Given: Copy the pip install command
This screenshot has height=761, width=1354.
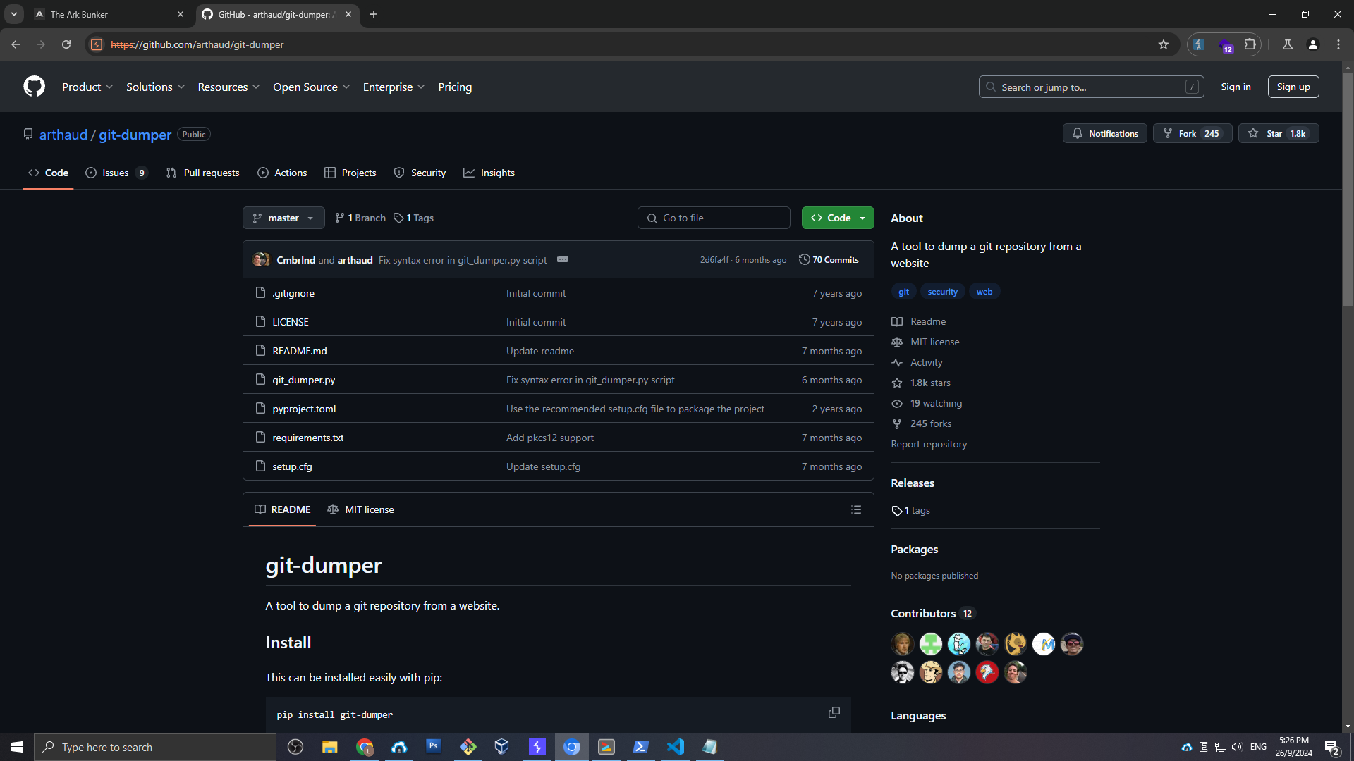Looking at the screenshot, I should pyautogui.click(x=834, y=713).
